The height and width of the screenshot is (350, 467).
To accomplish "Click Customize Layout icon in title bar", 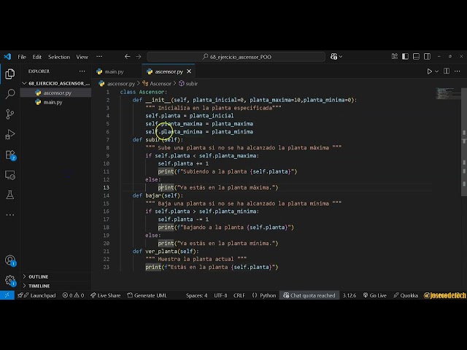I will (395, 57).
